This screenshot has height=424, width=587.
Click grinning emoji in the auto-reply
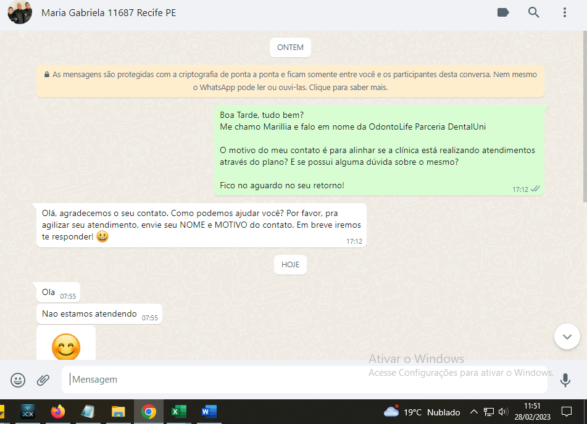[x=102, y=236]
